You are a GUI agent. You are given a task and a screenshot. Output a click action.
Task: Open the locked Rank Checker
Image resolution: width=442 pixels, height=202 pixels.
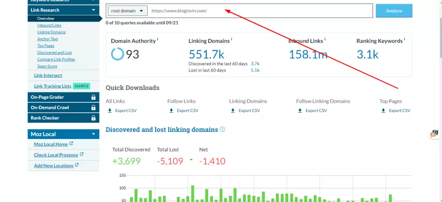coord(63,118)
